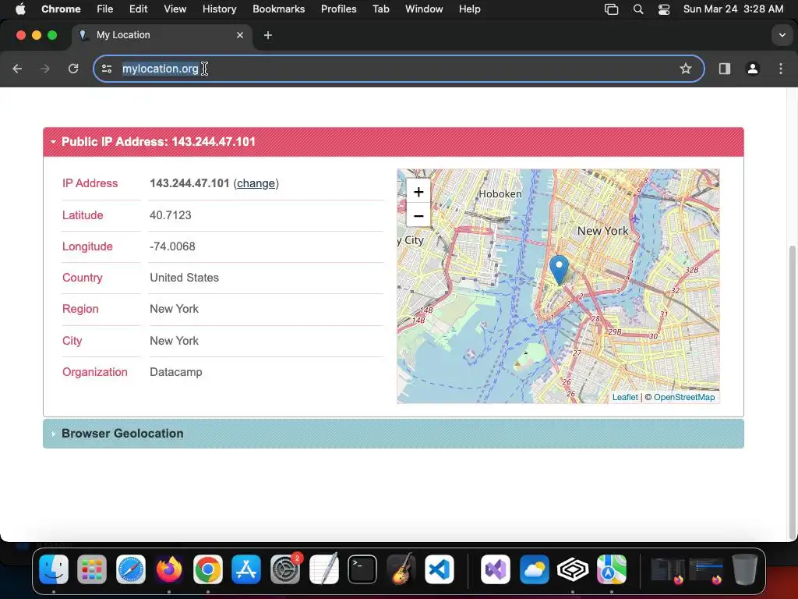This screenshot has height=599, width=798.
Task: Select the organization value Datacamp
Action: [176, 372]
